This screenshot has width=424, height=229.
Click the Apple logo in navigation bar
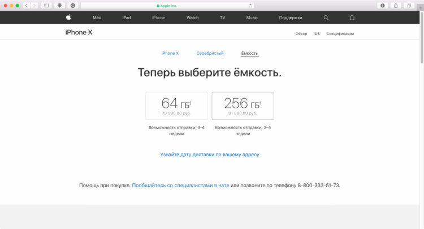point(68,17)
